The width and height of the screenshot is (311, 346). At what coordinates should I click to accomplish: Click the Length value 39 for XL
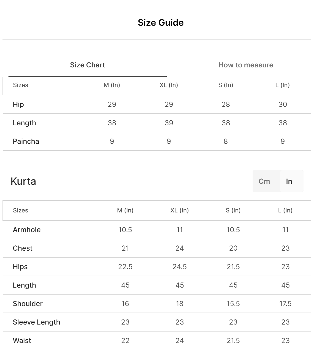pyautogui.click(x=169, y=123)
